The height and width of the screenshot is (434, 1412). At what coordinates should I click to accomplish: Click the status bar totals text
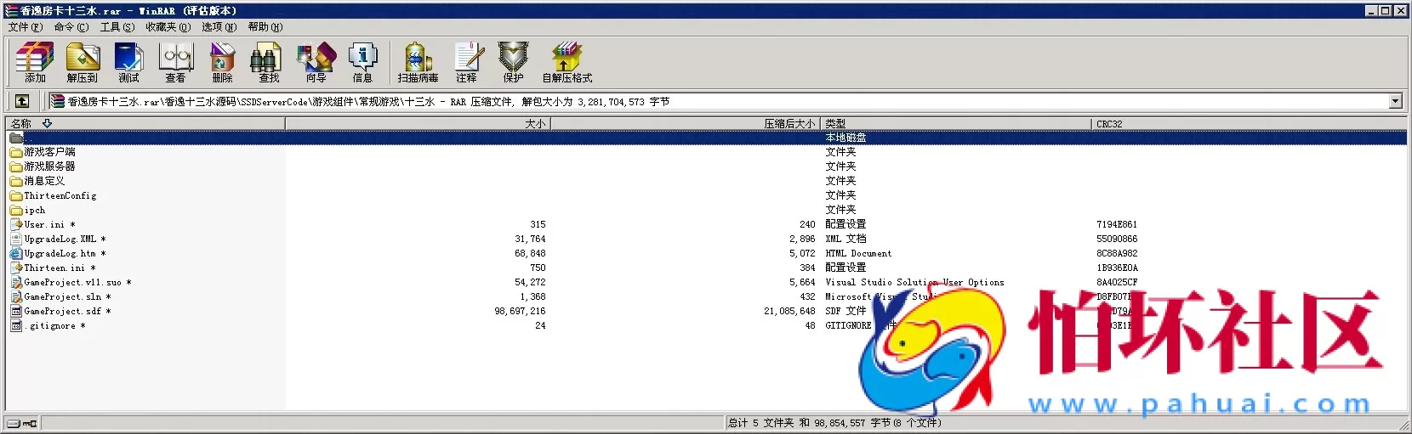[x=835, y=423]
